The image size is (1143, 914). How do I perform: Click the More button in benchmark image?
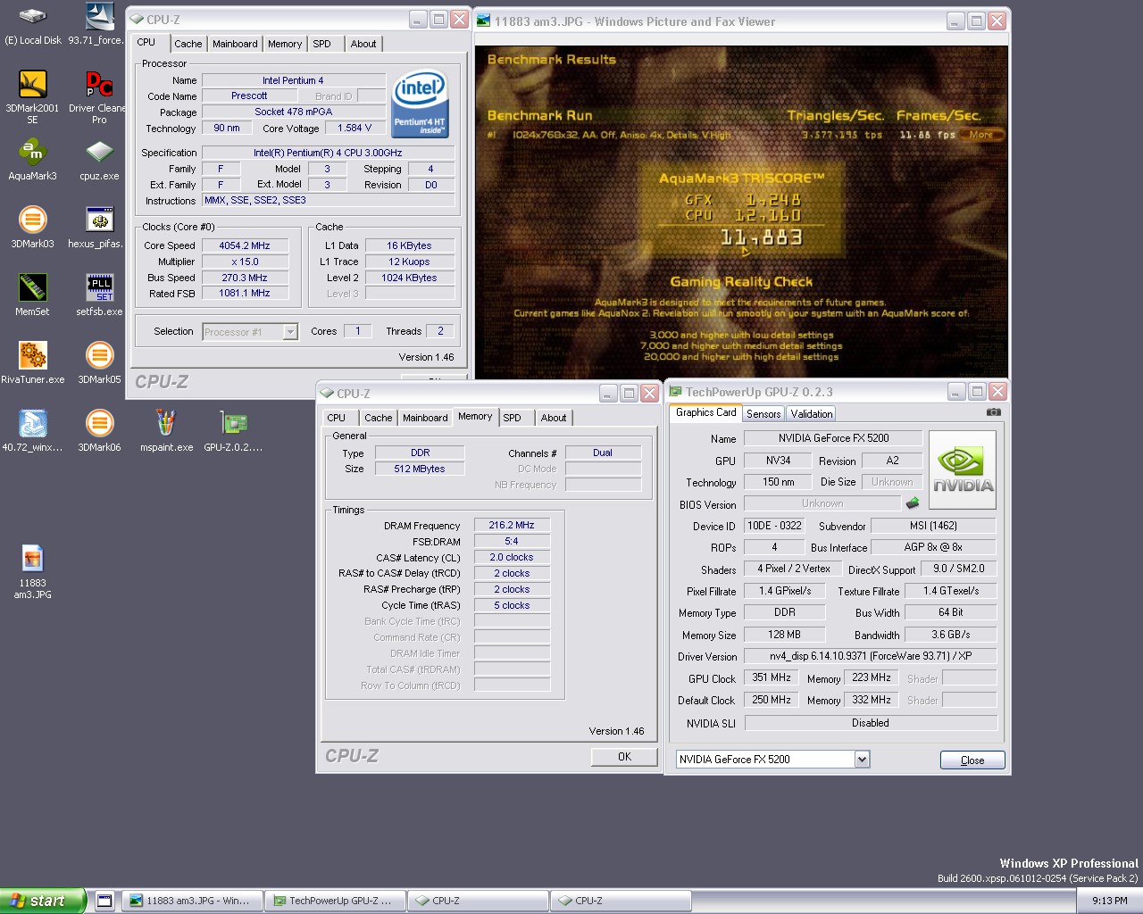(x=981, y=135)
